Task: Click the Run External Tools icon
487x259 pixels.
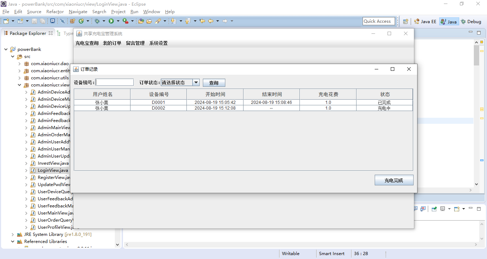Action: 125,21
